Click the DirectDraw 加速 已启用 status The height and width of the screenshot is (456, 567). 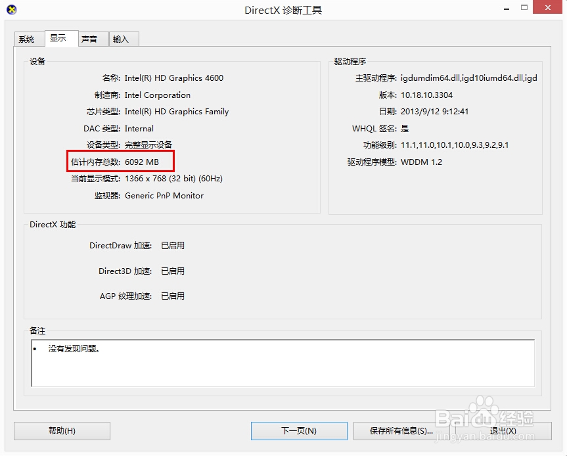click(x=173, y=246)
